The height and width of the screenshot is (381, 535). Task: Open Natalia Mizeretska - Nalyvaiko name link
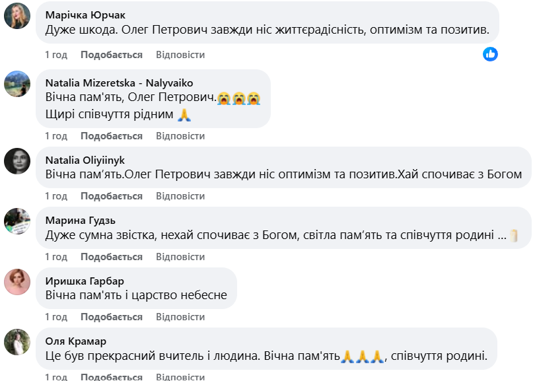(119, 83)
